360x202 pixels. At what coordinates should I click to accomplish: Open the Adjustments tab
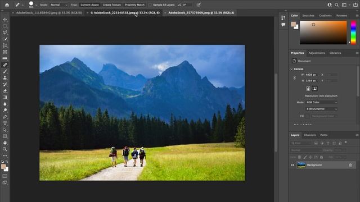click(317, 53)
